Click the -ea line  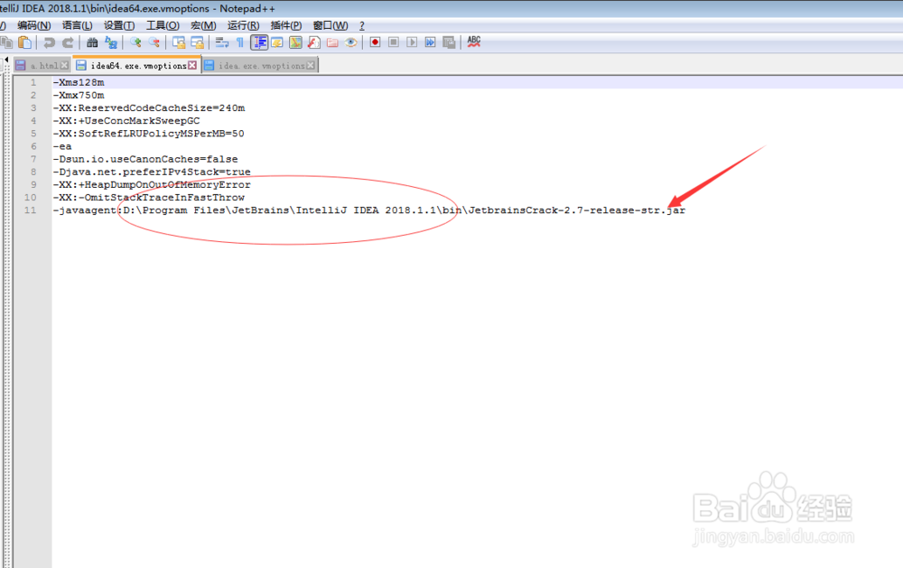(x=62, y=146)
